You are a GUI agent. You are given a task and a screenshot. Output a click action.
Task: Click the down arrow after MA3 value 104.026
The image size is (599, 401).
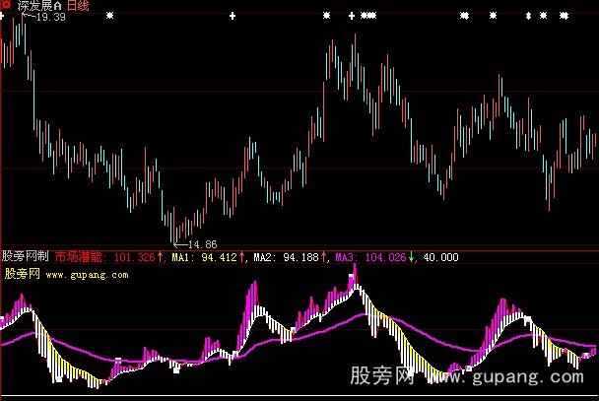coord(414,258)
